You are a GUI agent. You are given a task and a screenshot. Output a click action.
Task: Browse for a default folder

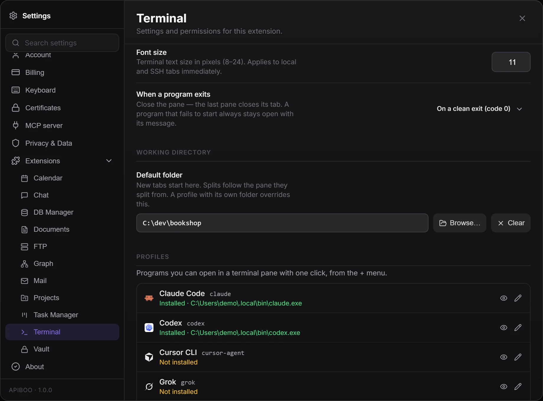pyautogui.click(x=460, y=223)
